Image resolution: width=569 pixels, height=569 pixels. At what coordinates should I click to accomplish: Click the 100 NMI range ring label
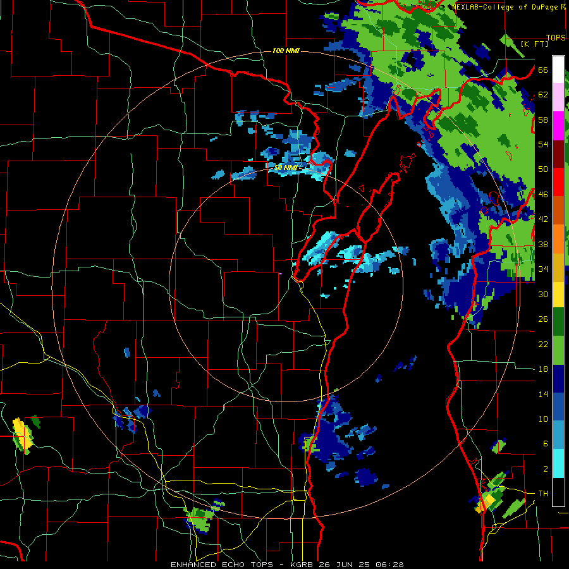[286, 51]
